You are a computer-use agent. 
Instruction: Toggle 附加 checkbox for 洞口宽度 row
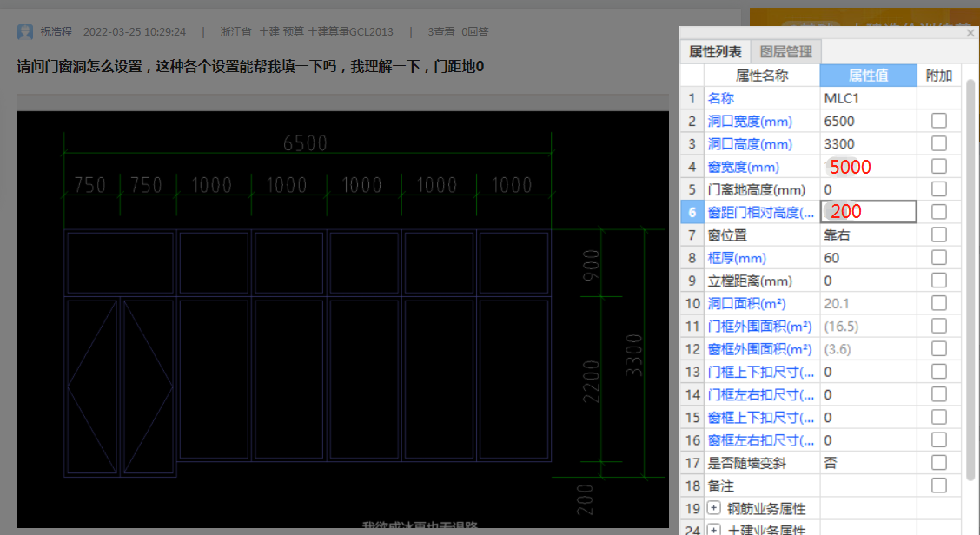939,121
